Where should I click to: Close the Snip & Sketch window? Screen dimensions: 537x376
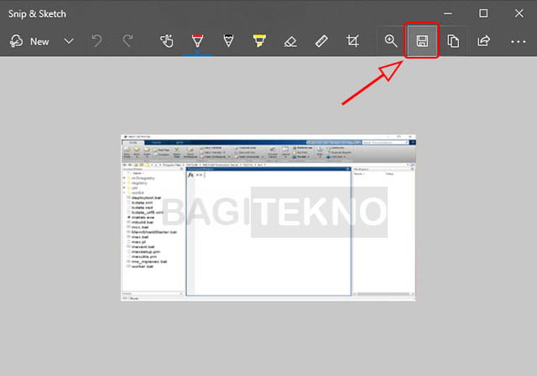519,13
